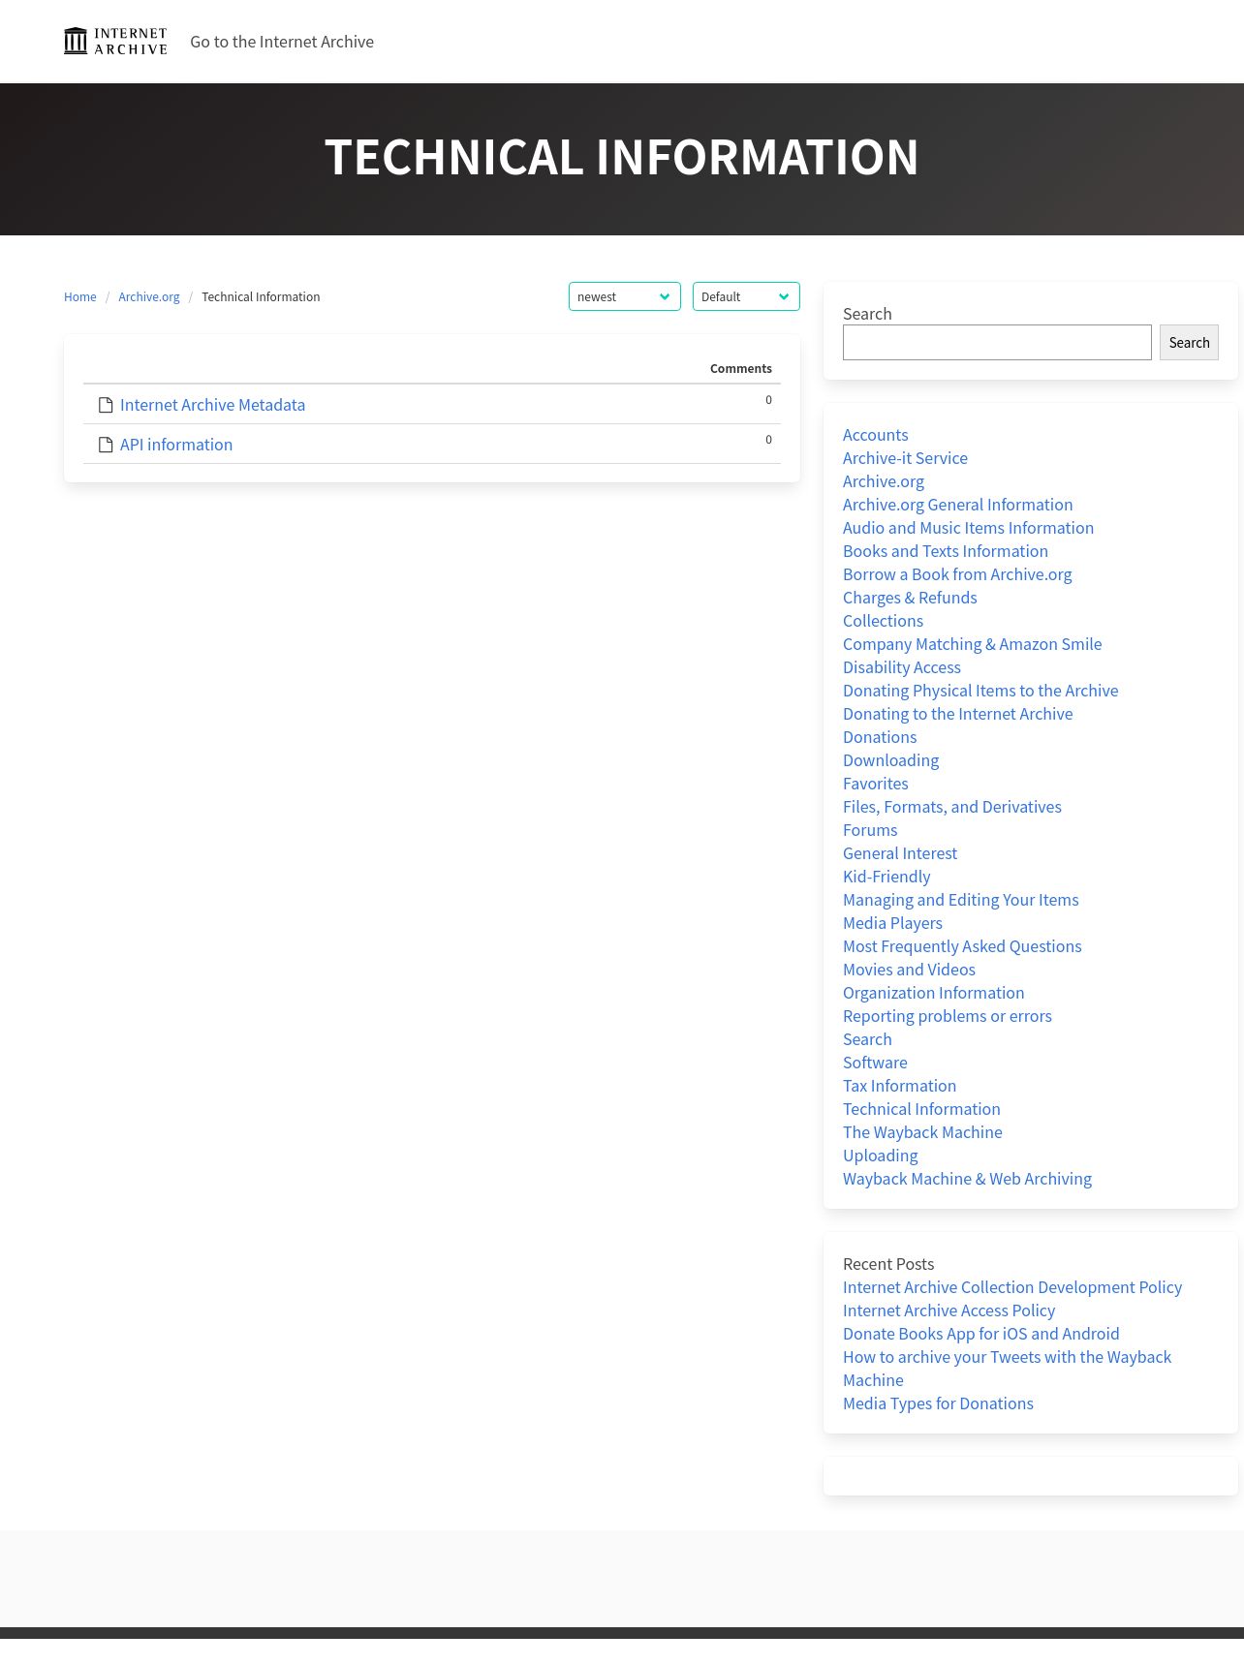The height and width of the screenshot is (1665, 1244).
Task: Open the Archive.org breadcrumb link
Action: [149, 296]
